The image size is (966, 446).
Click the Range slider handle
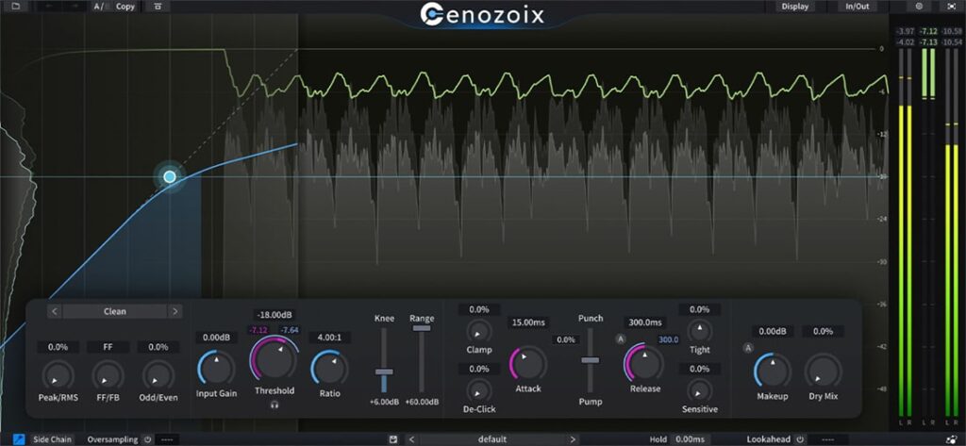(x=422, y=328)
